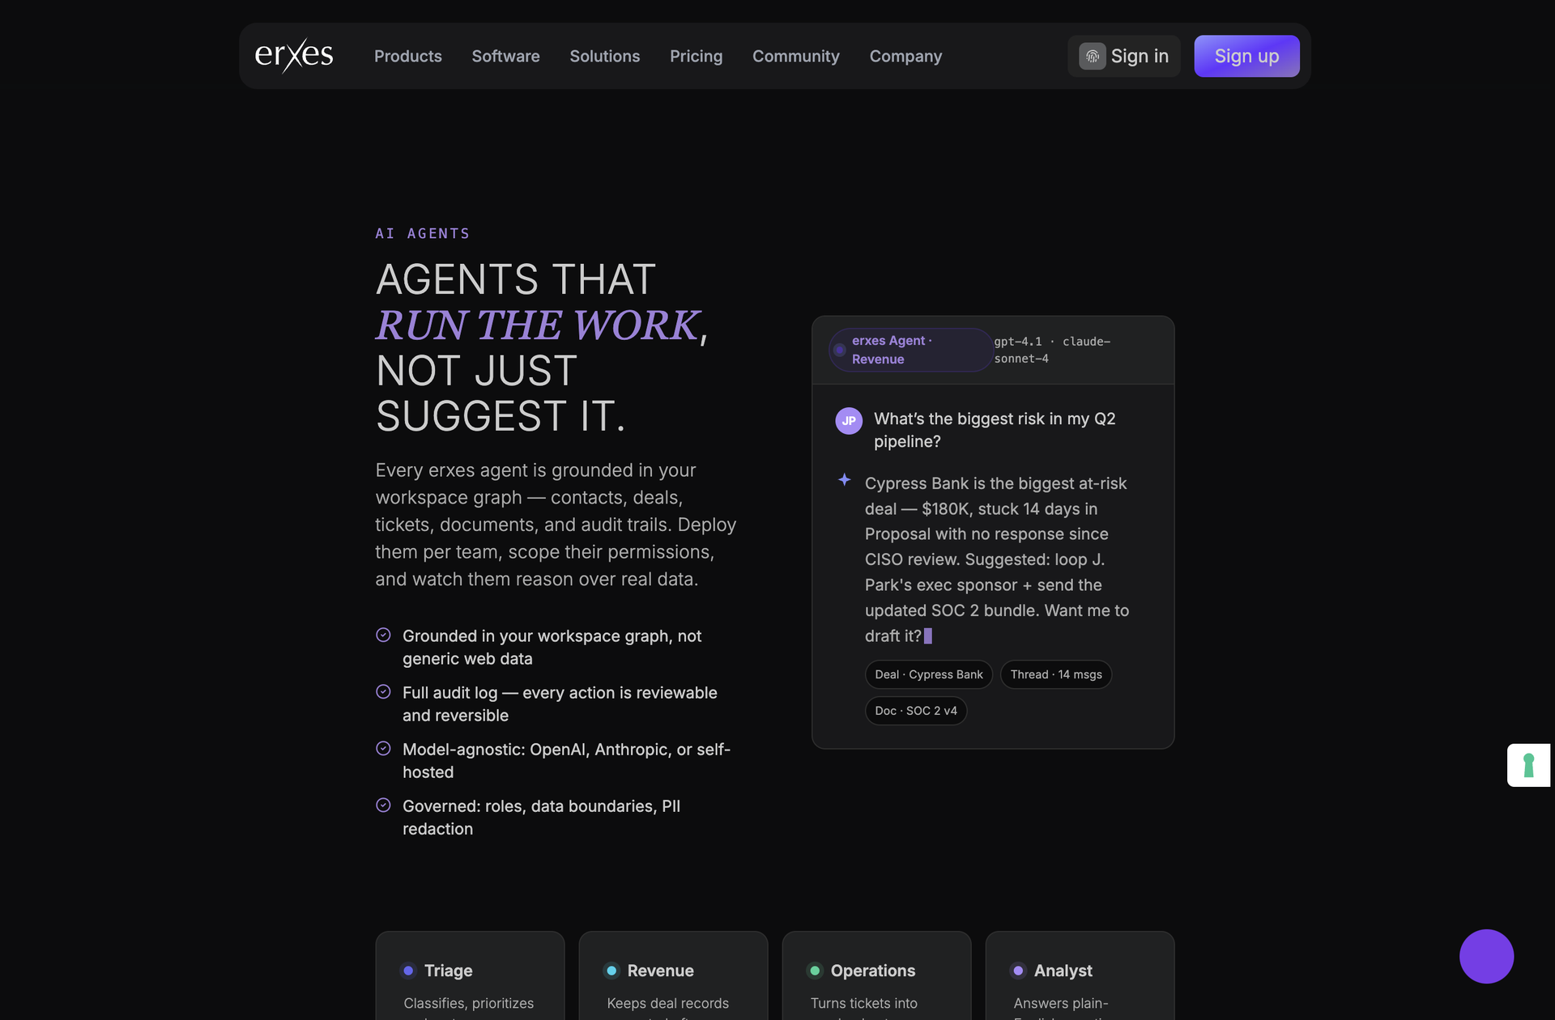Click the fingerprint icon beside Sign in
Viewport: 1555px width, 1020px height.
click(x=1093, y=56)
